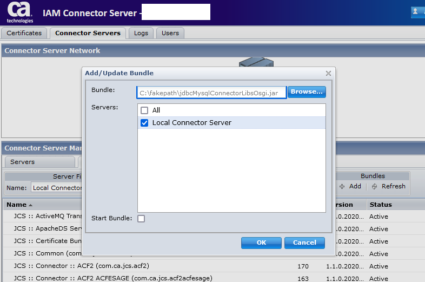Click the plus icon next to Add
425x282 pixels.
342,186
